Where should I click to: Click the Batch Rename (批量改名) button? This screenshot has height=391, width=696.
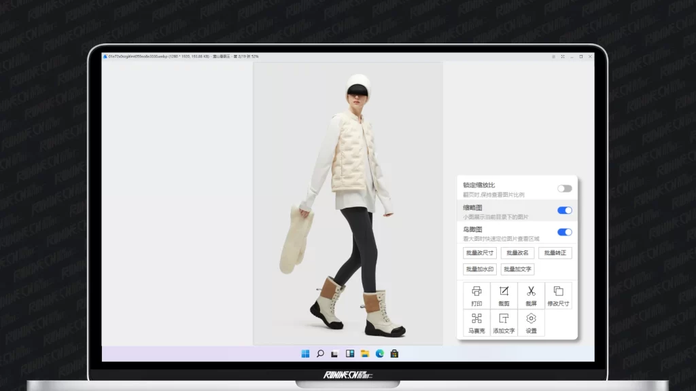click(517, 253)
